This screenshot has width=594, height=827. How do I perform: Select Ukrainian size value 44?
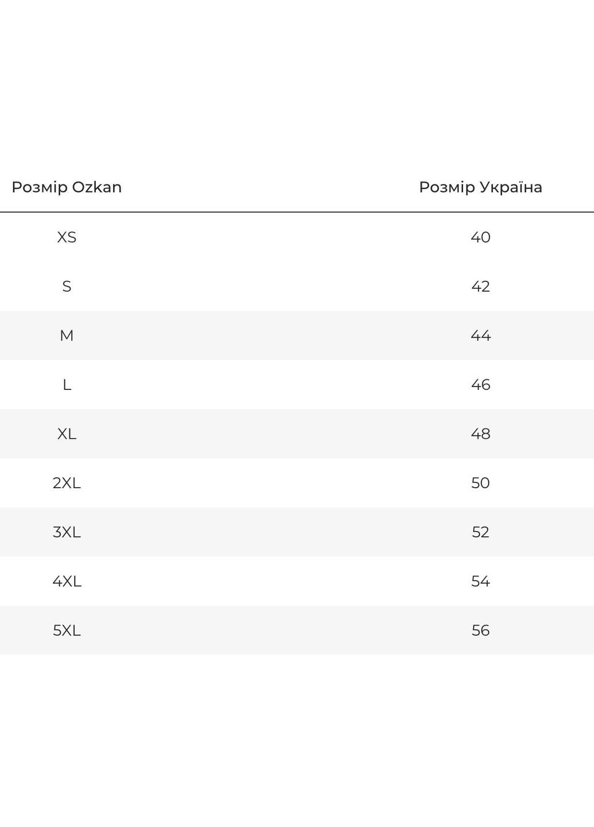[x=480, y=335]
